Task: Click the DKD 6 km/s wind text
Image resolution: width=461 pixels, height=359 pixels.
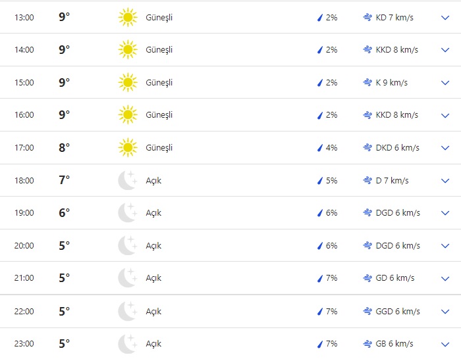Action: tap(397, 148)
